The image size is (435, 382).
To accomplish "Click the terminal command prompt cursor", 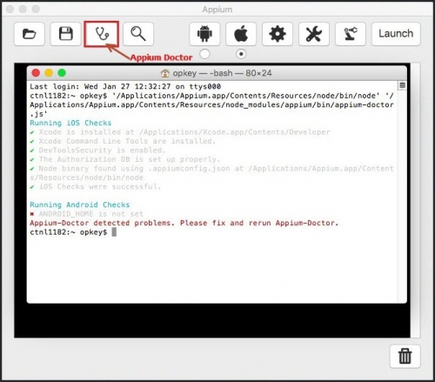I will pos(114,232).
